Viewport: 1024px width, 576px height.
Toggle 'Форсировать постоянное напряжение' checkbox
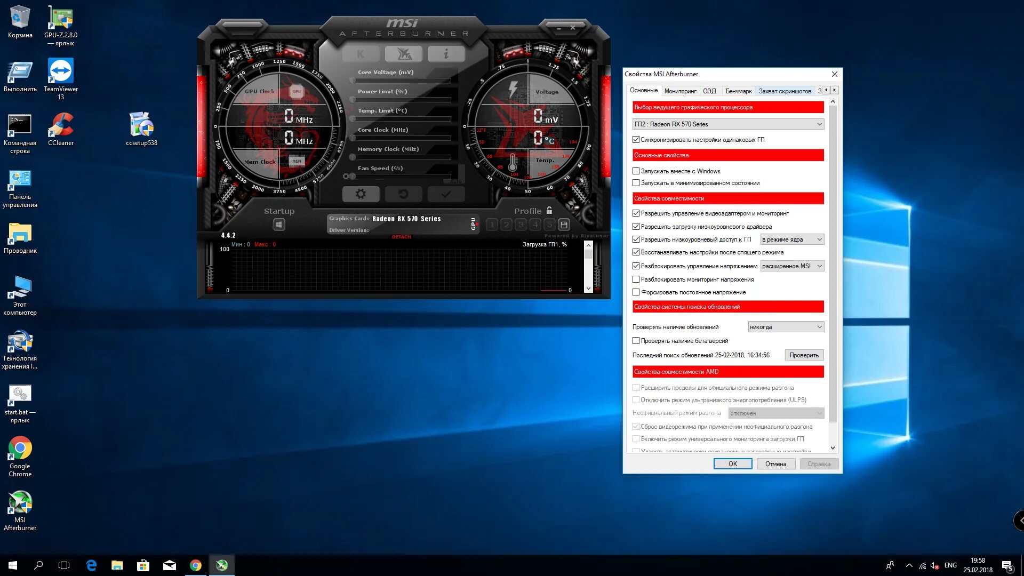click(x=636, y=292)
